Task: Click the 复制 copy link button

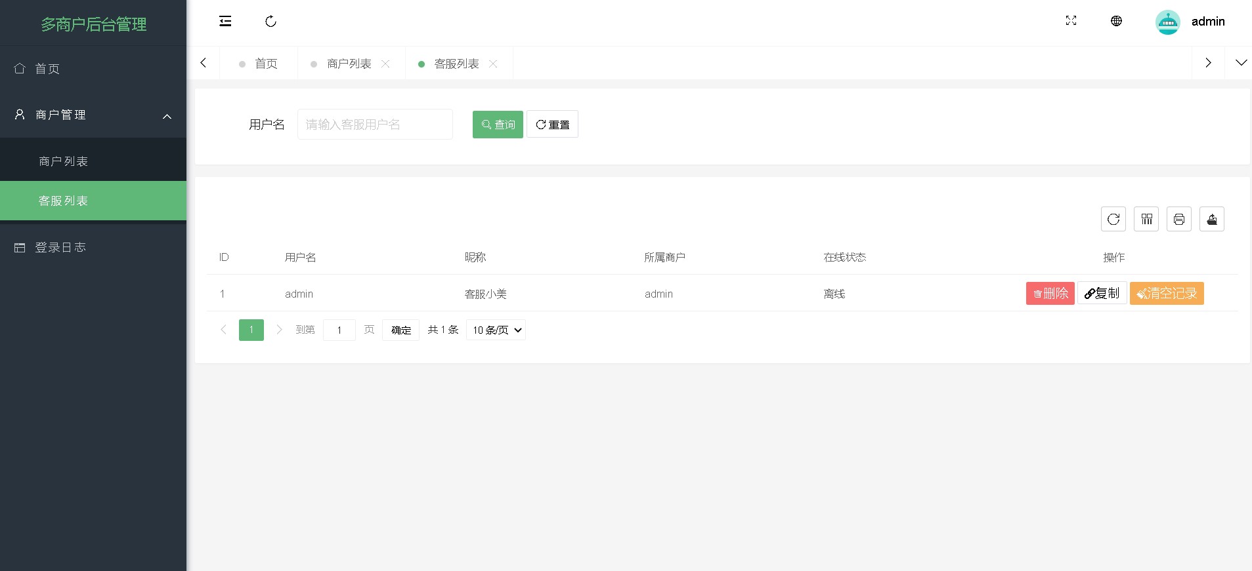Action: point(1102,293)
